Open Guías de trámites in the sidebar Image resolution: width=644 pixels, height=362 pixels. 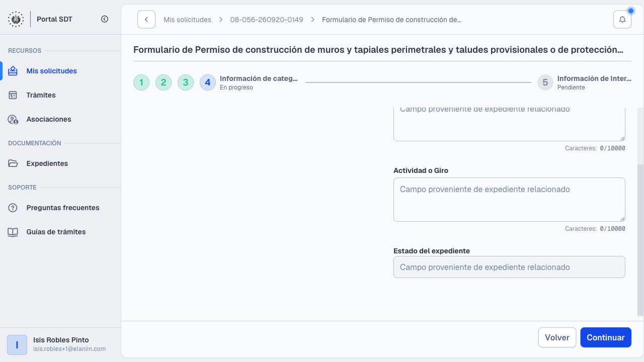click(60, 232)
